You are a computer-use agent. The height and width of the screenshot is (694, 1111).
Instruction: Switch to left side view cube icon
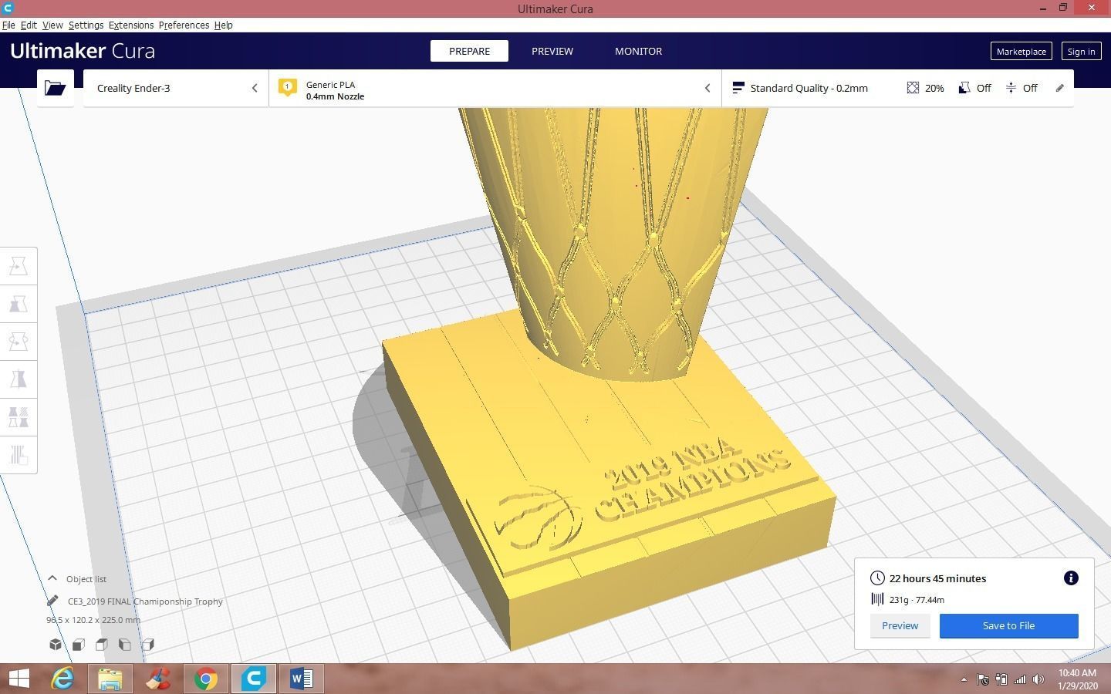125,644
